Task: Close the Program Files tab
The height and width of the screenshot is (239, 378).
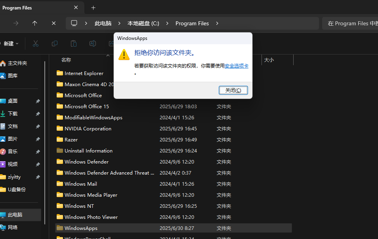Action: click(x=76, y=8)
